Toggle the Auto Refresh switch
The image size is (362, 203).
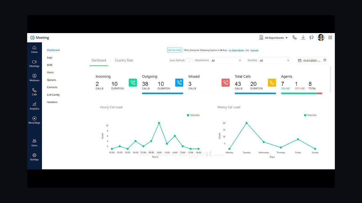tap(189, 60)
